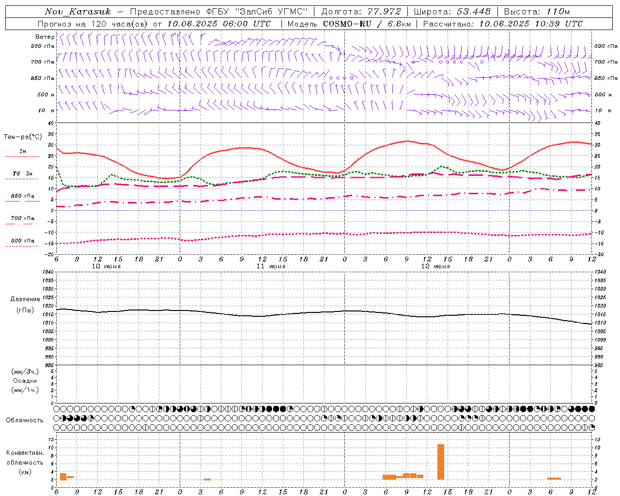Click the 11 июня date label
620x496 pixels.
tap(271, 266)
